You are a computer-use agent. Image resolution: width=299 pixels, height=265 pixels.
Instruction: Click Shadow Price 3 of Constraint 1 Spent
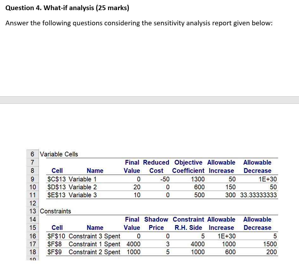[x=167, y=244]
